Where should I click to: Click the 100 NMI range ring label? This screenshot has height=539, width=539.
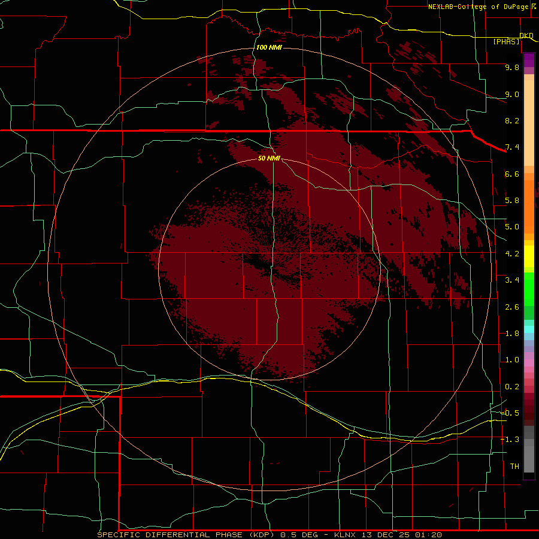point(269,47)
